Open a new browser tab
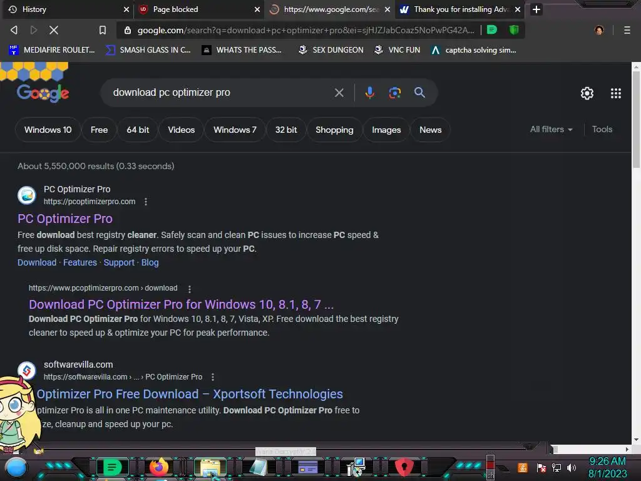The height and width of the screenshot is (481, 641). (x=536, y=9)
